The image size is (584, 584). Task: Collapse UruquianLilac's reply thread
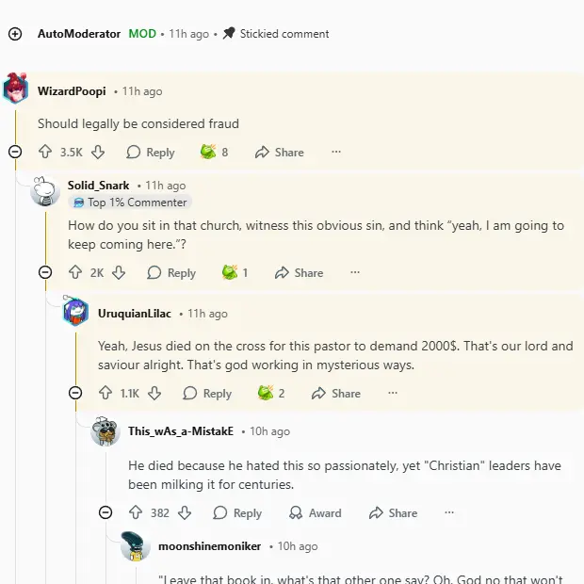[75, 393]
